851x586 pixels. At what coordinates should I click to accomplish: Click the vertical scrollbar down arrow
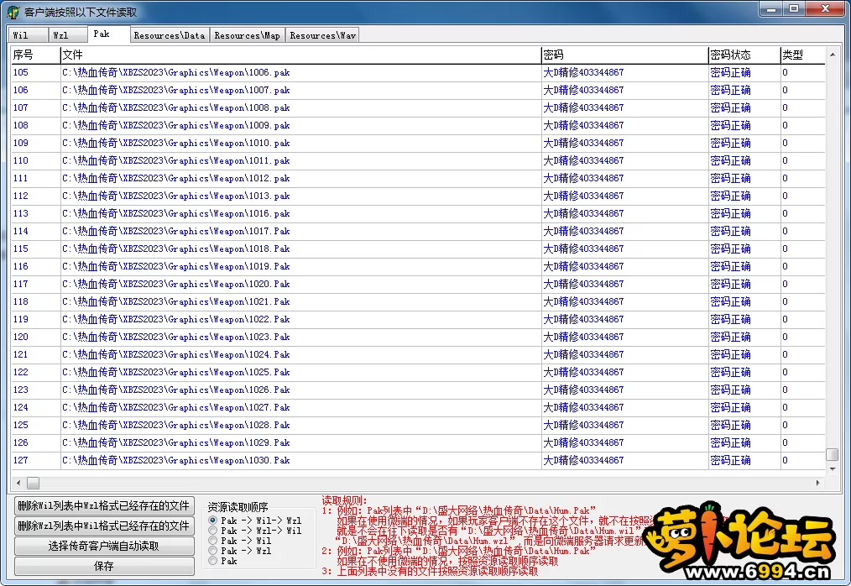pyautogui.click(x=832, y=468)
